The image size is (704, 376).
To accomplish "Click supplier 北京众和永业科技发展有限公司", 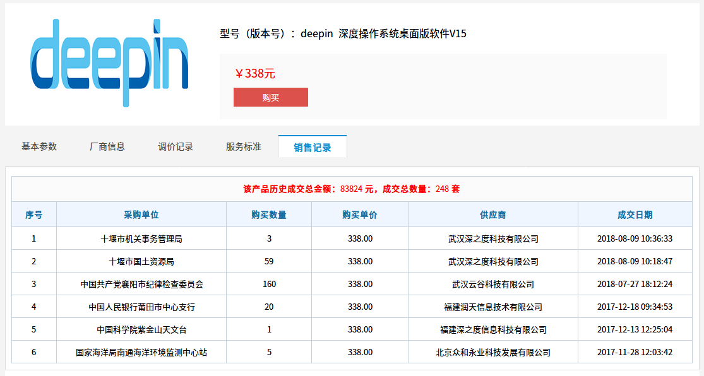I will [493, 352].
